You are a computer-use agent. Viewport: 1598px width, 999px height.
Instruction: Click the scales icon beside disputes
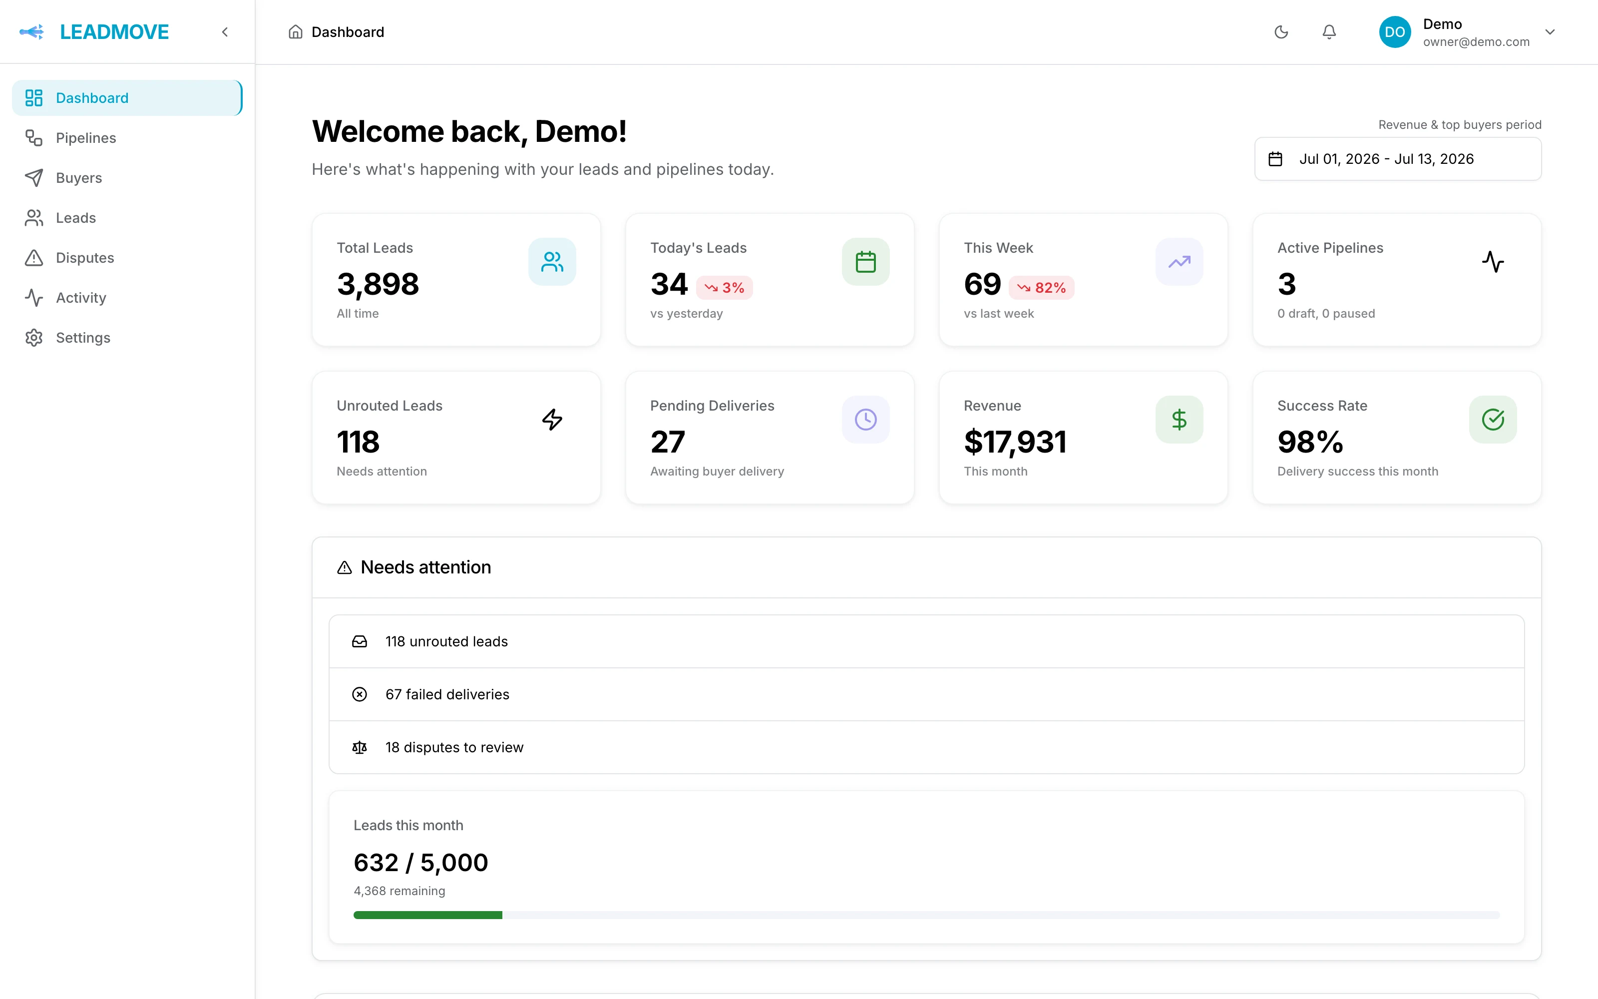point(359,747)
